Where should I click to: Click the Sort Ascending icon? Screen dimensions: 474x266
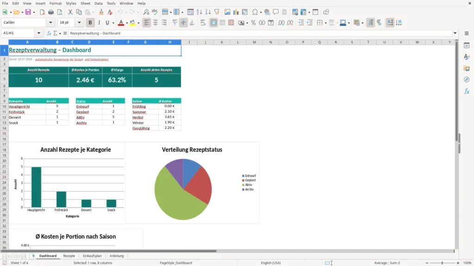coord(199,12)
